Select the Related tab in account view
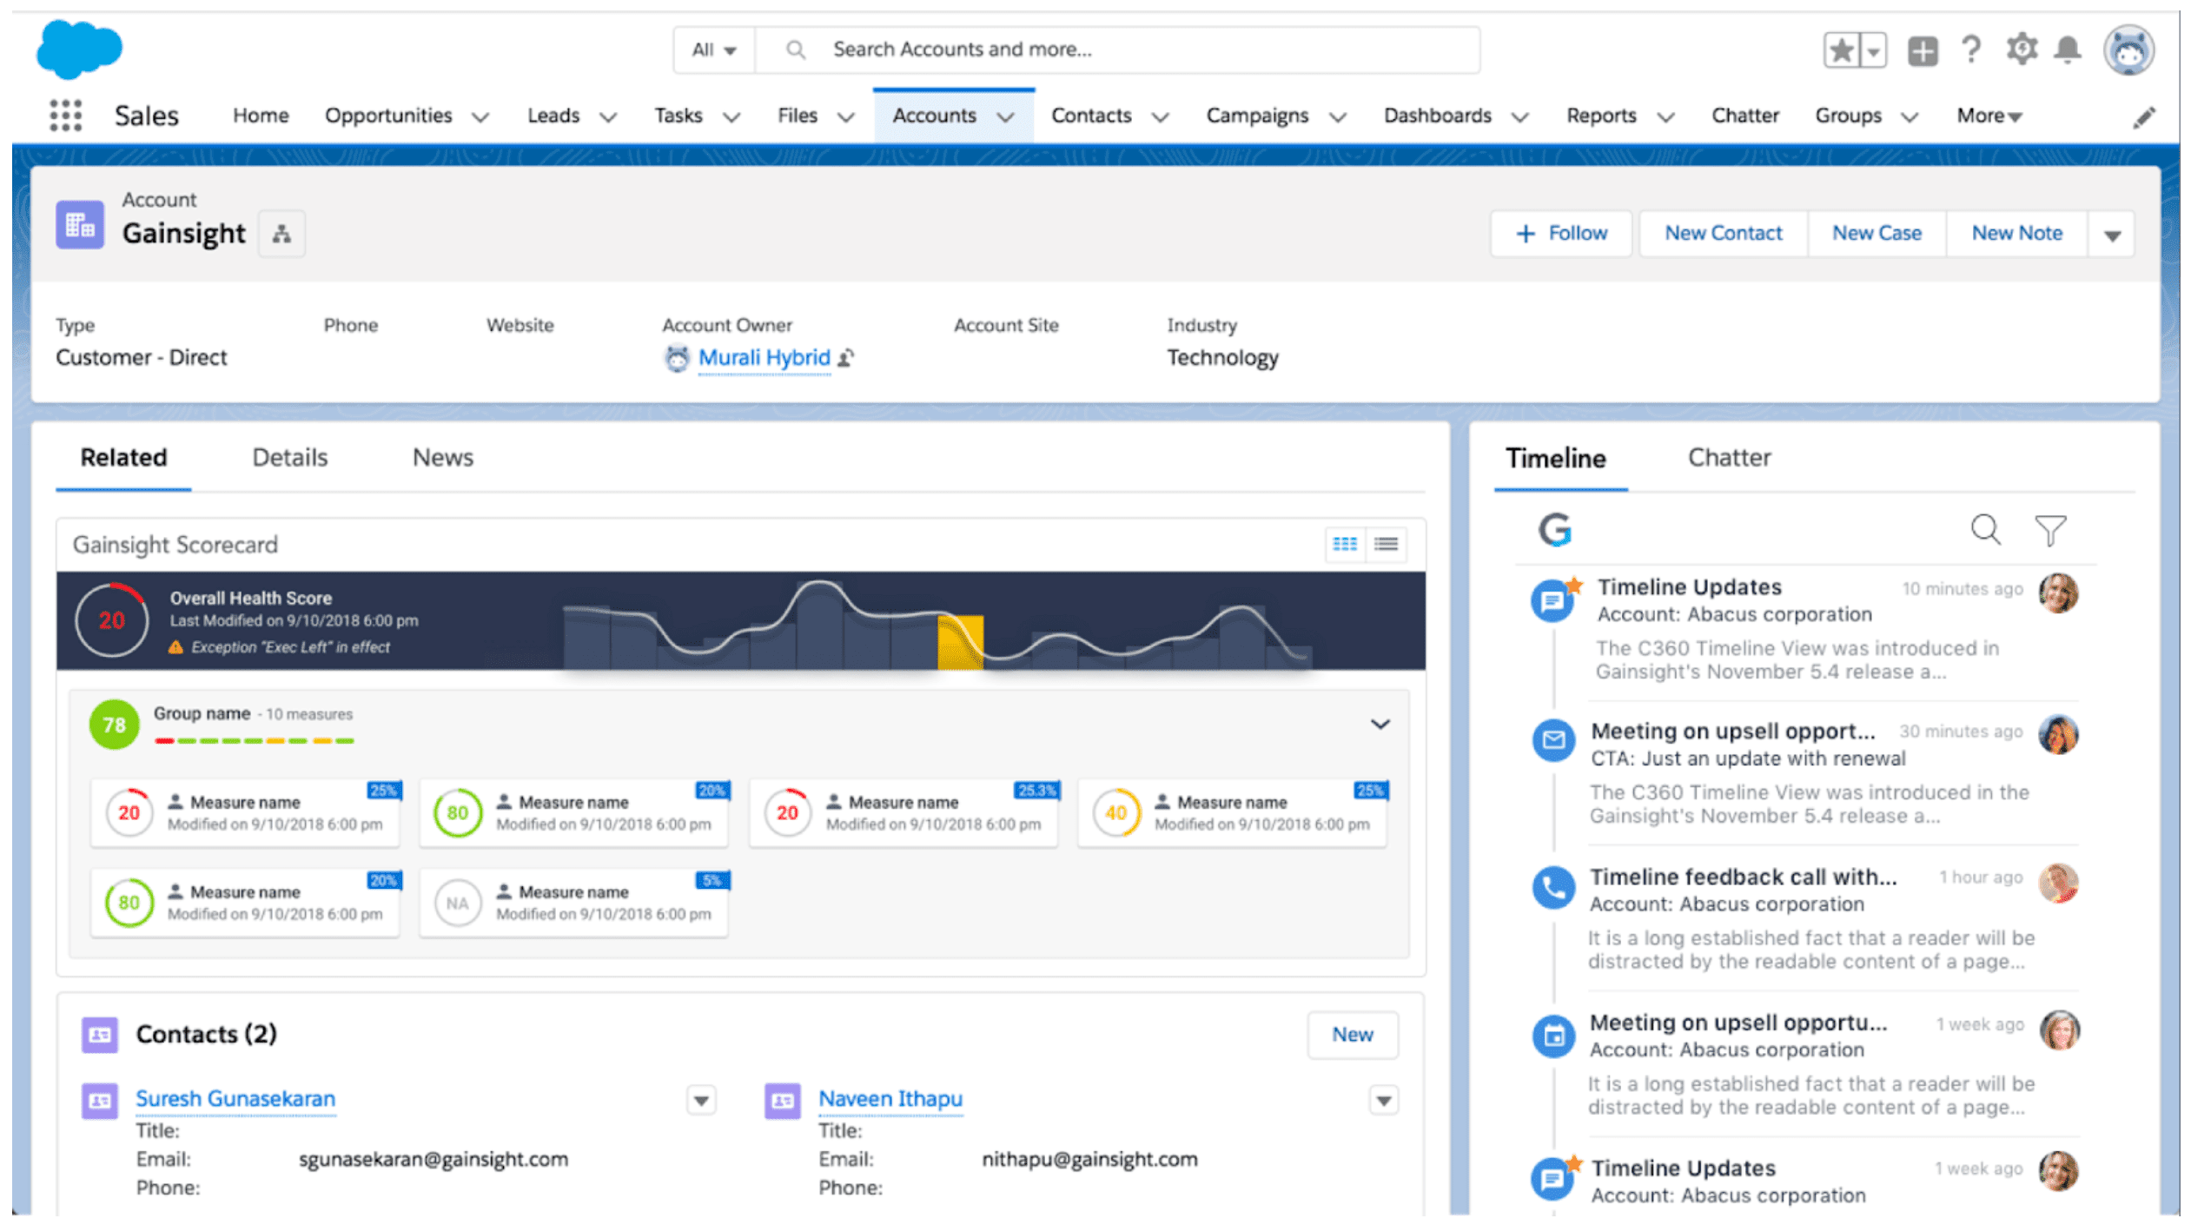 (x=123, y=458)
